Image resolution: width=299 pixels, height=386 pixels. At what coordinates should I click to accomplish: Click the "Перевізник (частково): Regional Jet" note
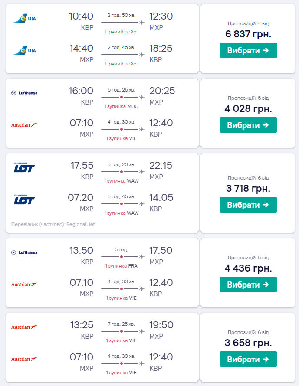coord(53,224)
